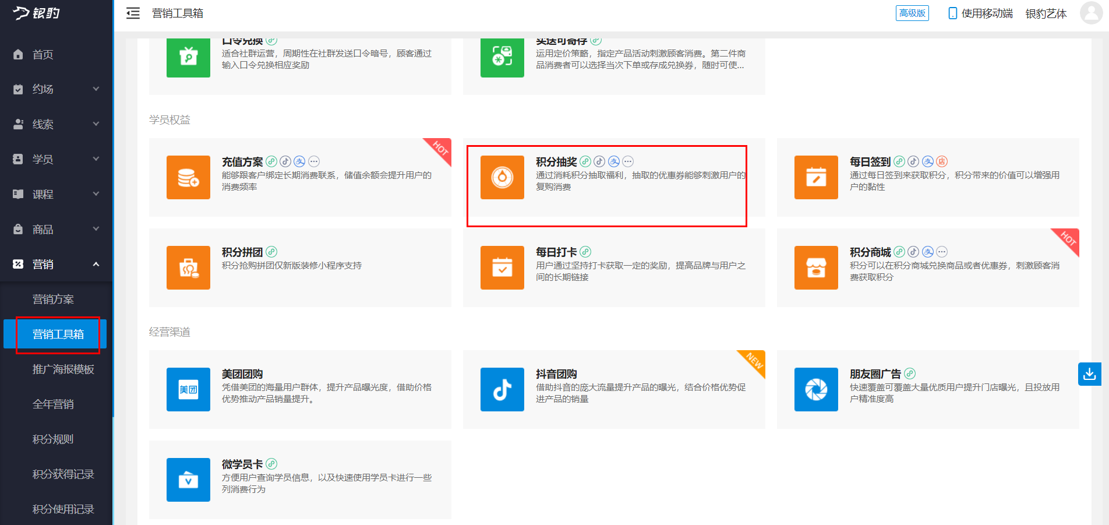This screenshot has width=1109, height=525.
Task: Open the 微学员卡 card icon
Action: tap(188, 480)
